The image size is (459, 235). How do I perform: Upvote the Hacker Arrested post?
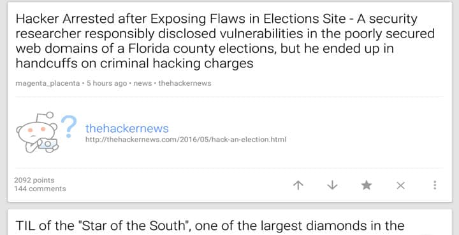click(298, 185)
